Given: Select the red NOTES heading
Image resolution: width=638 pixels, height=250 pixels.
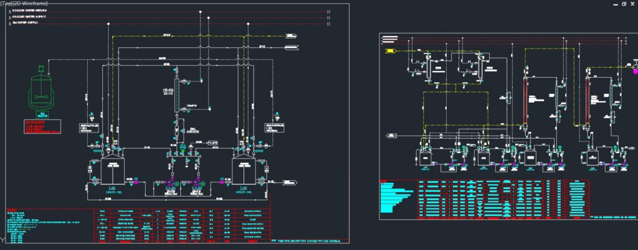Looking at the screenshot, I should (11, 211).
